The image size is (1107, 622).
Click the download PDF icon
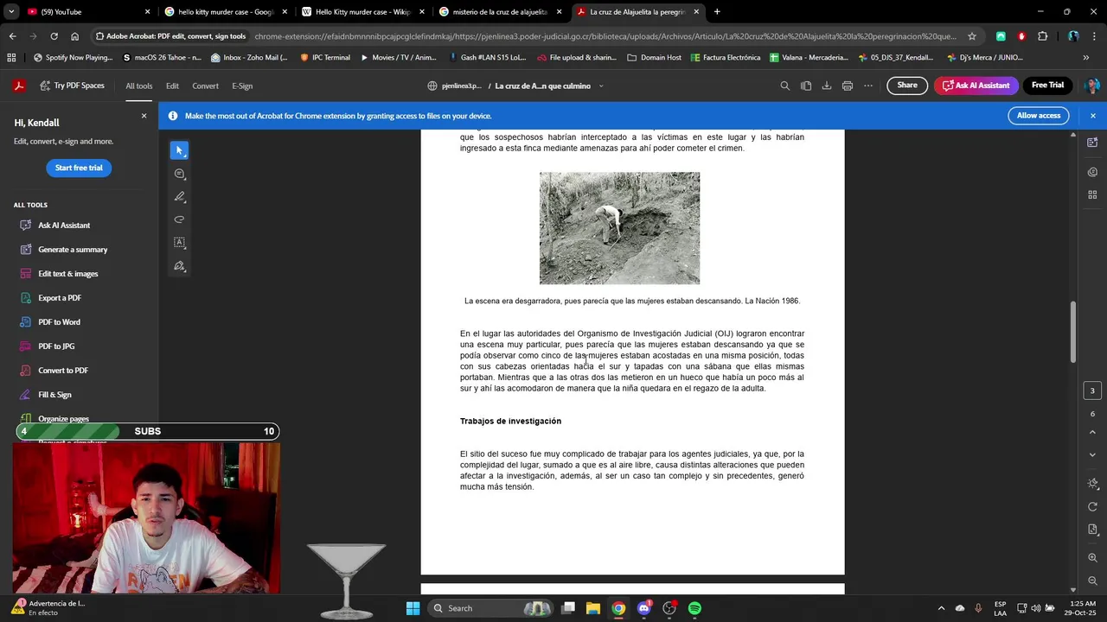tap(827, 86)
